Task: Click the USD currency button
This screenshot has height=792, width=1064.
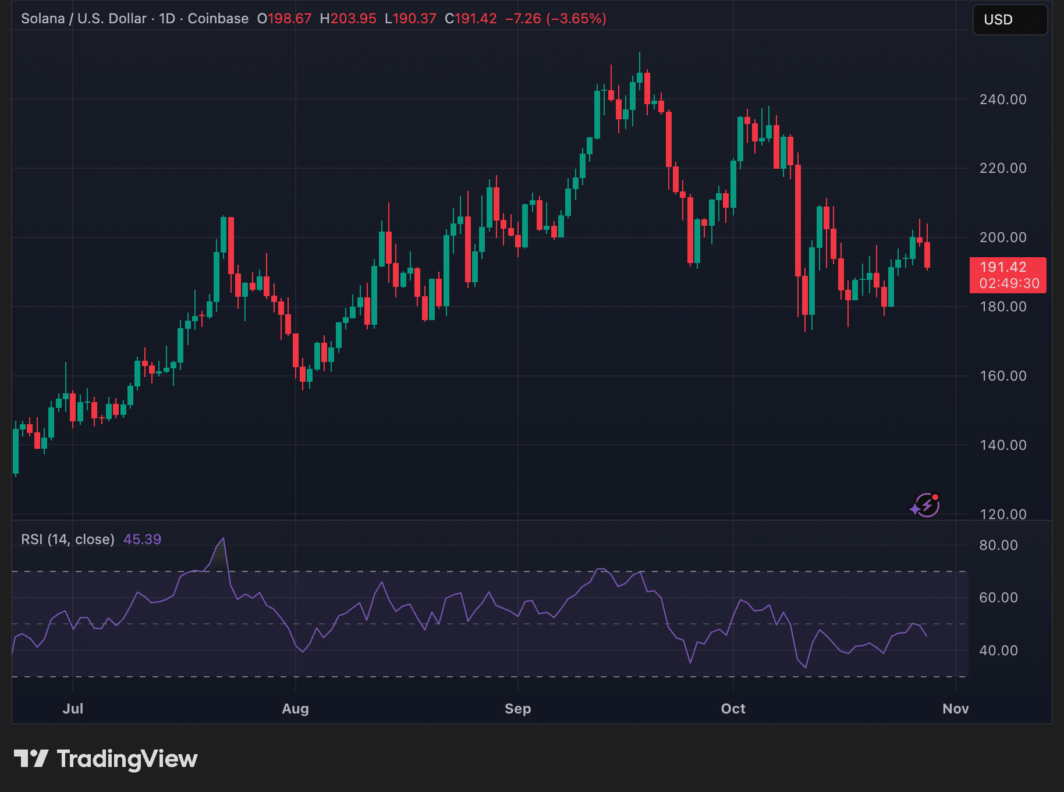Action: pyautogui.click(x=1010, y=19)
